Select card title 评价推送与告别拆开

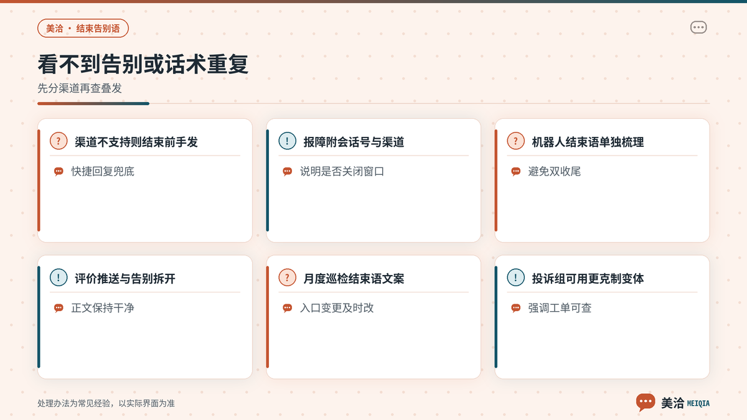(x=125, y=278)
